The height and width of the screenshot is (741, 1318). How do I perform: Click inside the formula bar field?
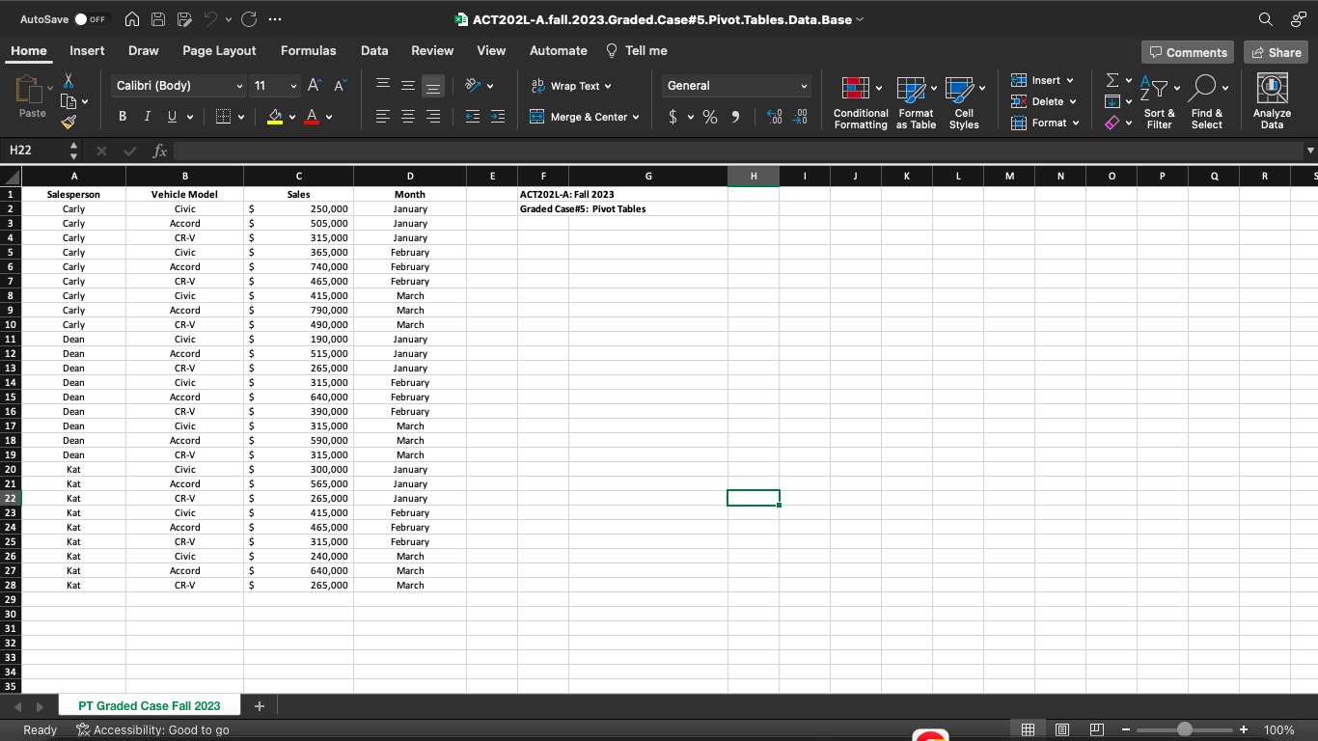click(x=738, y=151)
